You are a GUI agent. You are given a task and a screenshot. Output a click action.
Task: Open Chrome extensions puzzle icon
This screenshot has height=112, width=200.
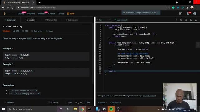187,7
